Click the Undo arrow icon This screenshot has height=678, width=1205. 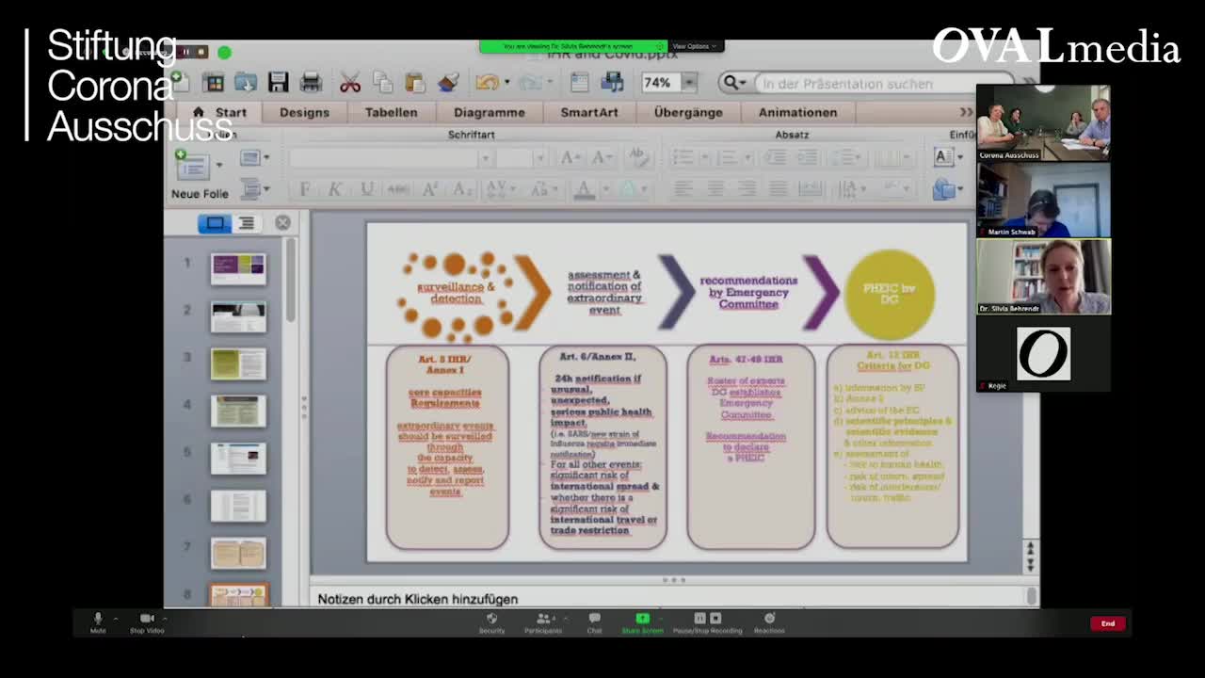pyautogui.click(x=487, y=83)
